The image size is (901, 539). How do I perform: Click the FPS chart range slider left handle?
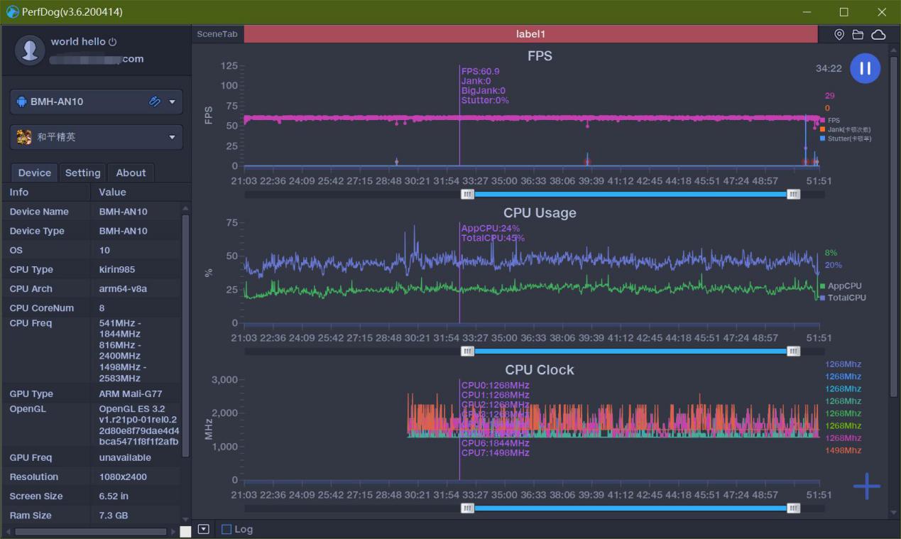coord(467,194)
